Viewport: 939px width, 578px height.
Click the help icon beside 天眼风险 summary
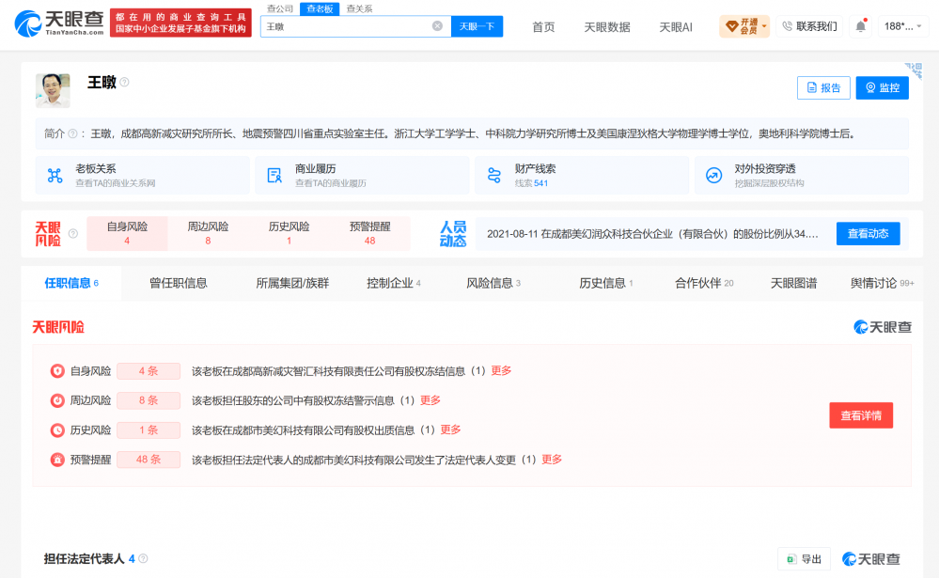pyautogui.click(x=73, y=234)
